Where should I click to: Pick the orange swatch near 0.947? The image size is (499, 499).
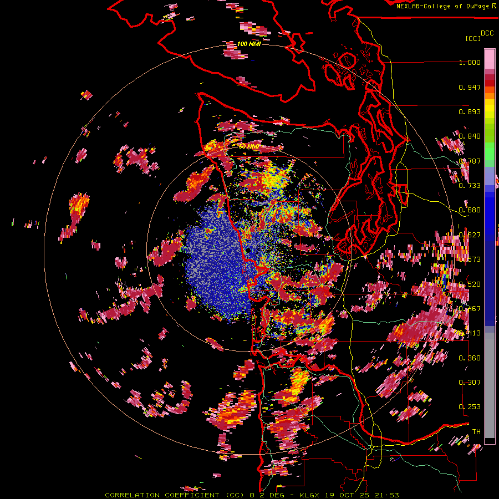coord(490,90)
